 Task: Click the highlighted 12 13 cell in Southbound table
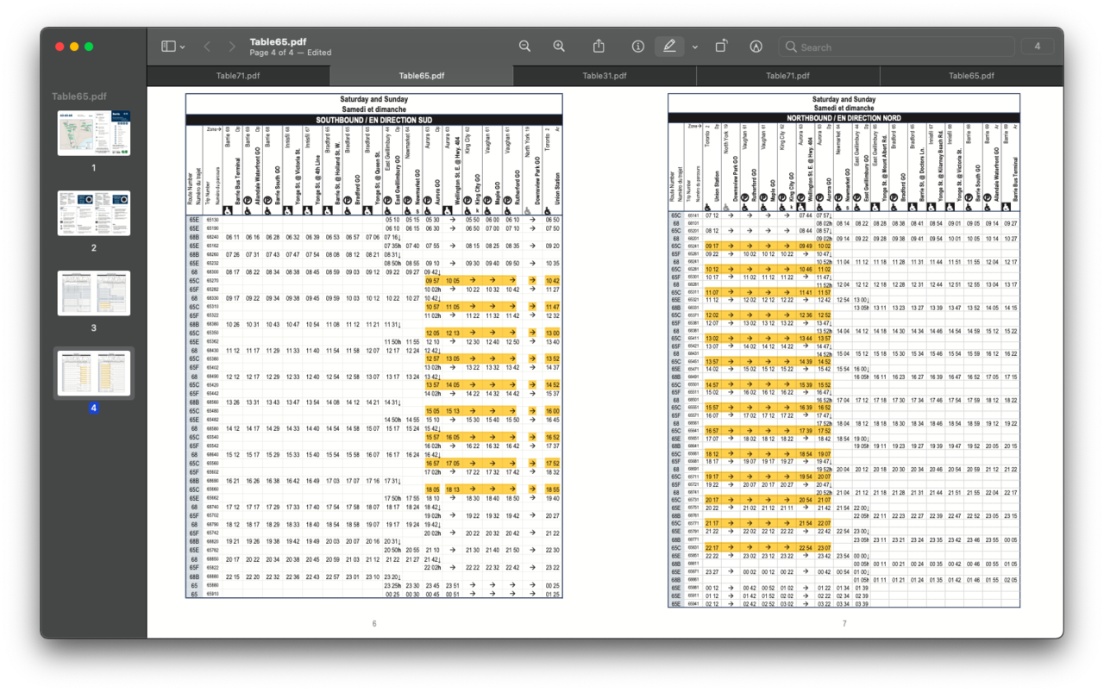(x=453, y=333)
